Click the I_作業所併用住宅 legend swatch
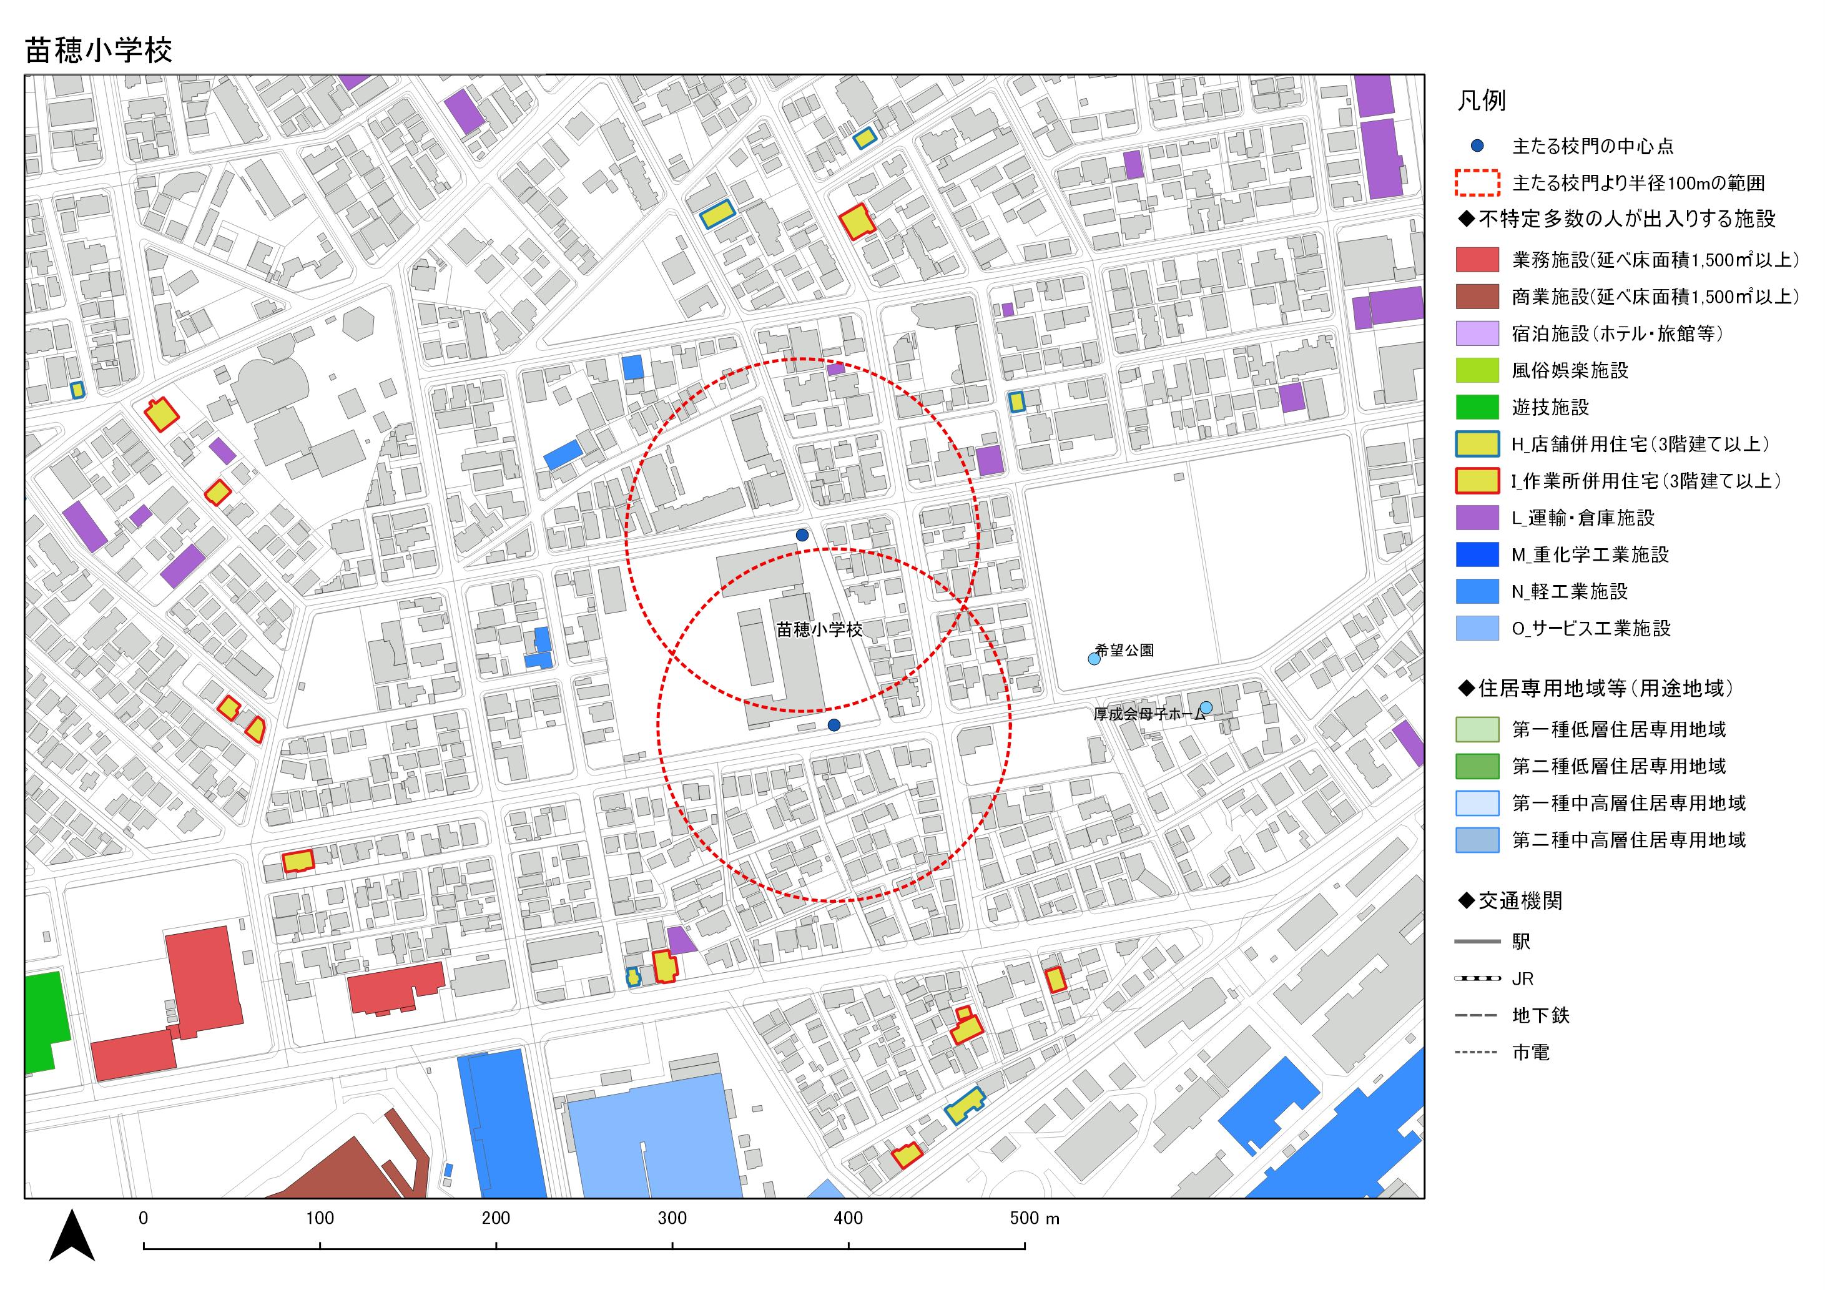Image resolution: width=1825 pixels, height=1290 pixels. point(1478,481)
